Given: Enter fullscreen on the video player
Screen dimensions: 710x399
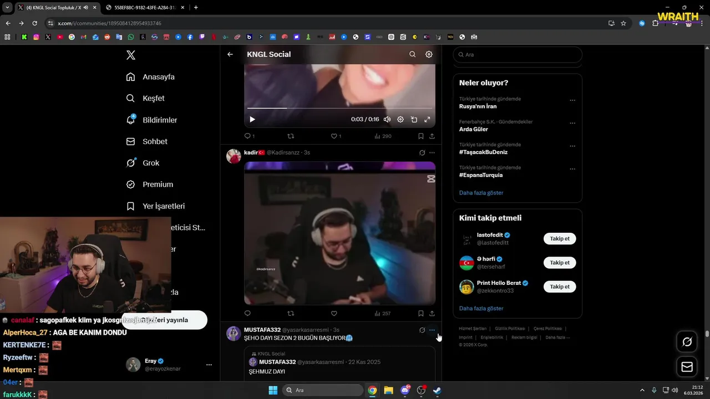Looking at the screenshot, I should tap(427, 119).
